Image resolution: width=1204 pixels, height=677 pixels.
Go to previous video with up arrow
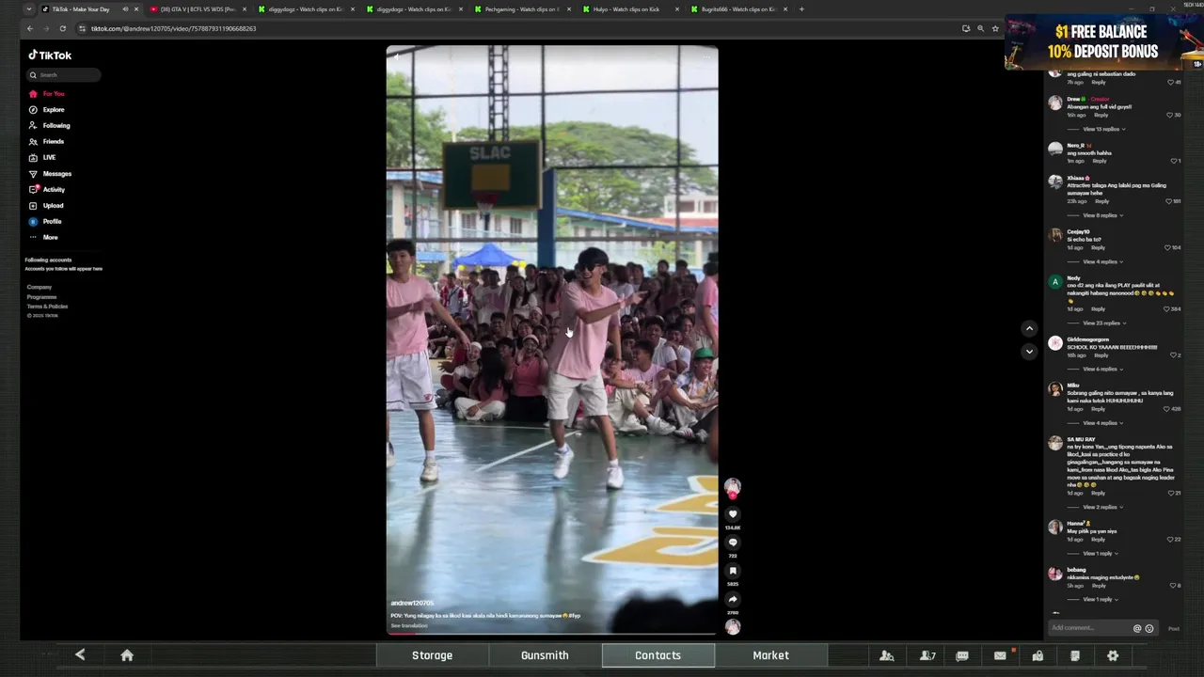[1029, 328]
